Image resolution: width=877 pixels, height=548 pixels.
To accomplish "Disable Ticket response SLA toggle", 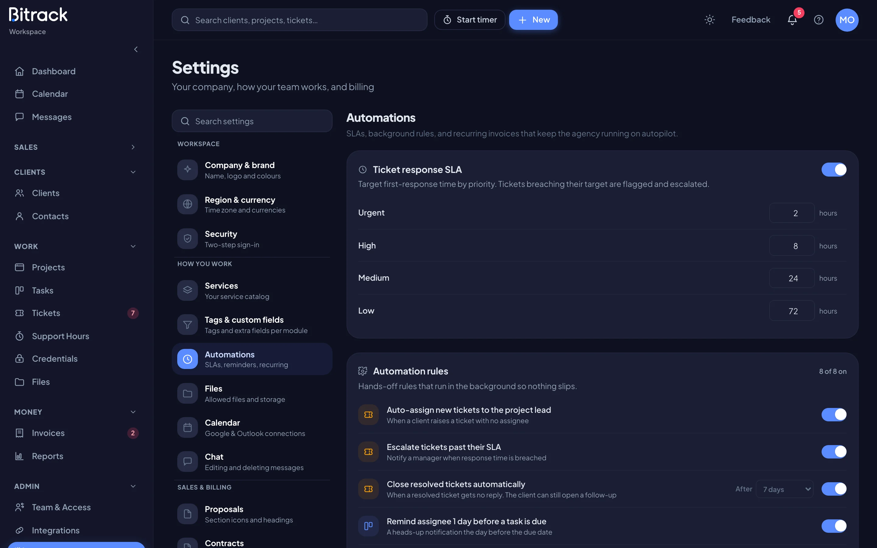I will (x=834, y=170).
